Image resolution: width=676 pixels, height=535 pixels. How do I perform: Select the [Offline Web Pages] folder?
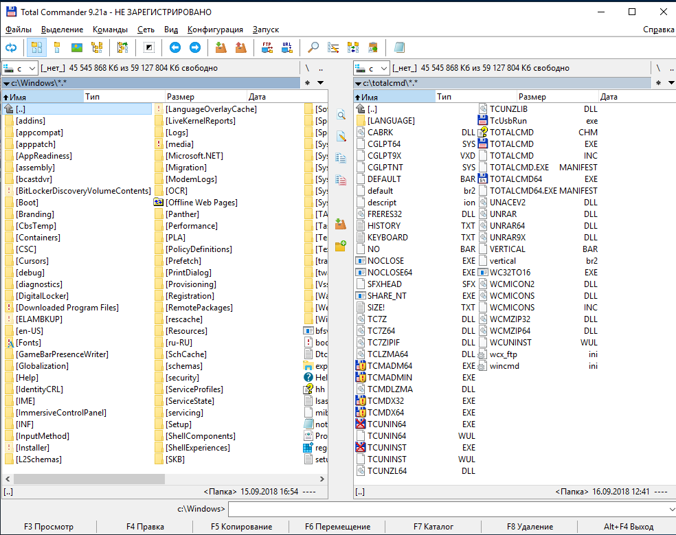click(196, 203)
